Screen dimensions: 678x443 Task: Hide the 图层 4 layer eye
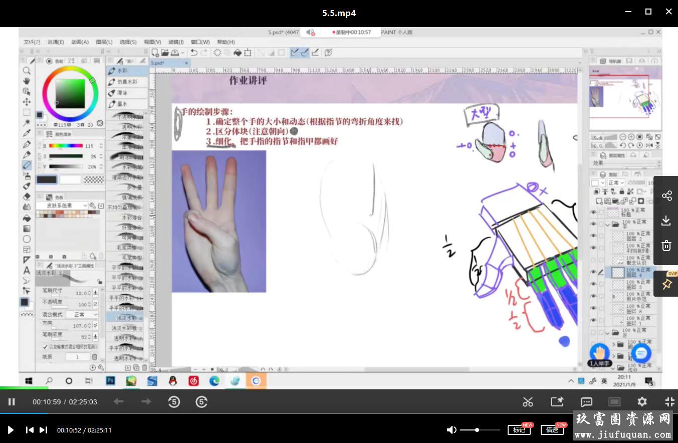tap(594, 272)
